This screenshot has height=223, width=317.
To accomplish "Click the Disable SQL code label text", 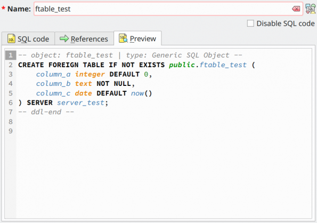I will pyautogui.click(x=286, y=23).
